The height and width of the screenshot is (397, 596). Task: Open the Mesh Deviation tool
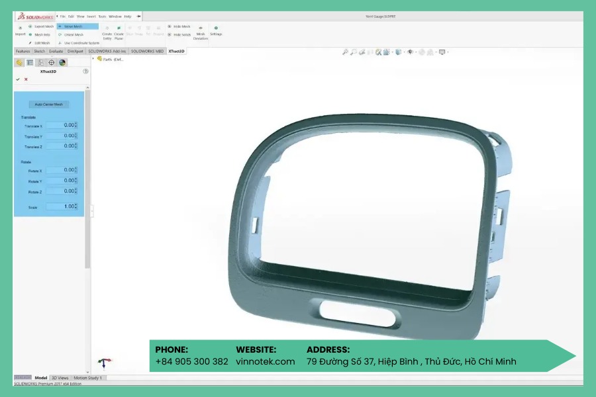click(200, 33)
